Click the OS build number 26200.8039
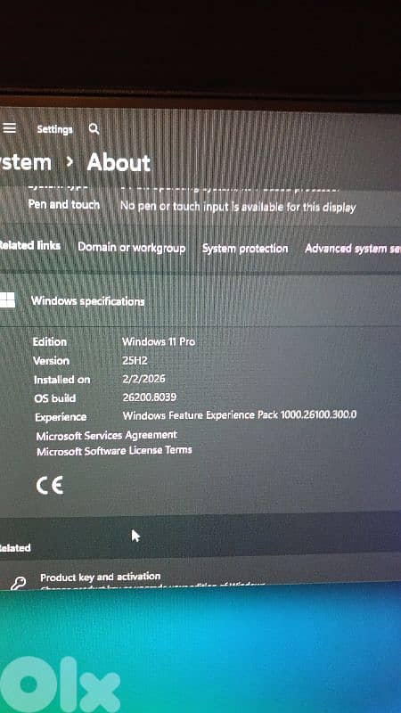 [150, 397]
